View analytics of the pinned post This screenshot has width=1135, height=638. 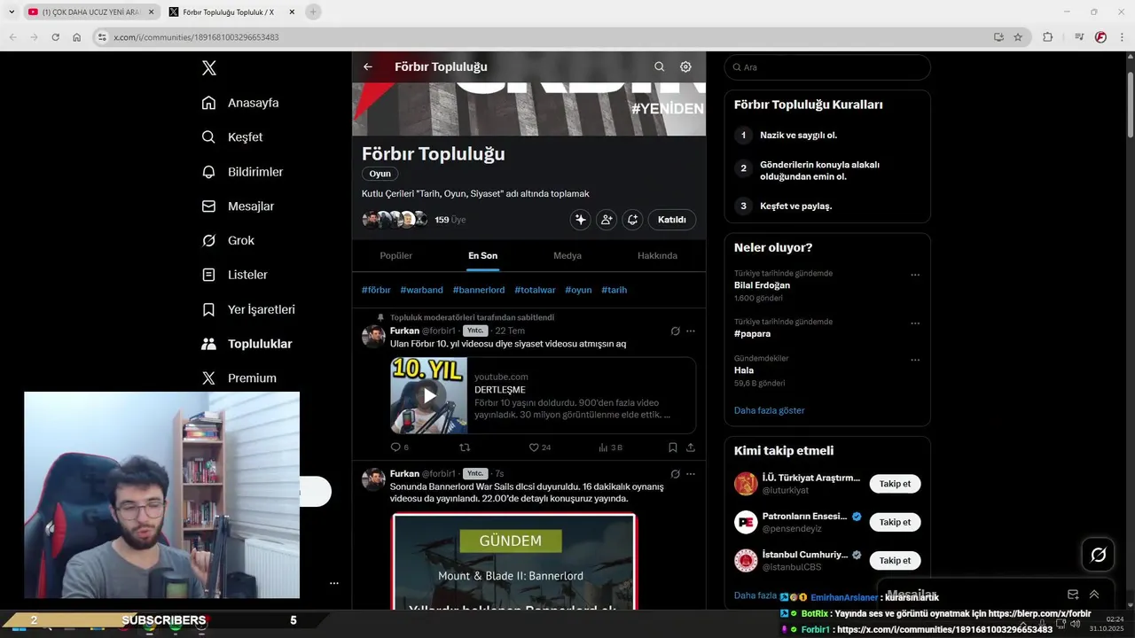(x=610, y=447)
